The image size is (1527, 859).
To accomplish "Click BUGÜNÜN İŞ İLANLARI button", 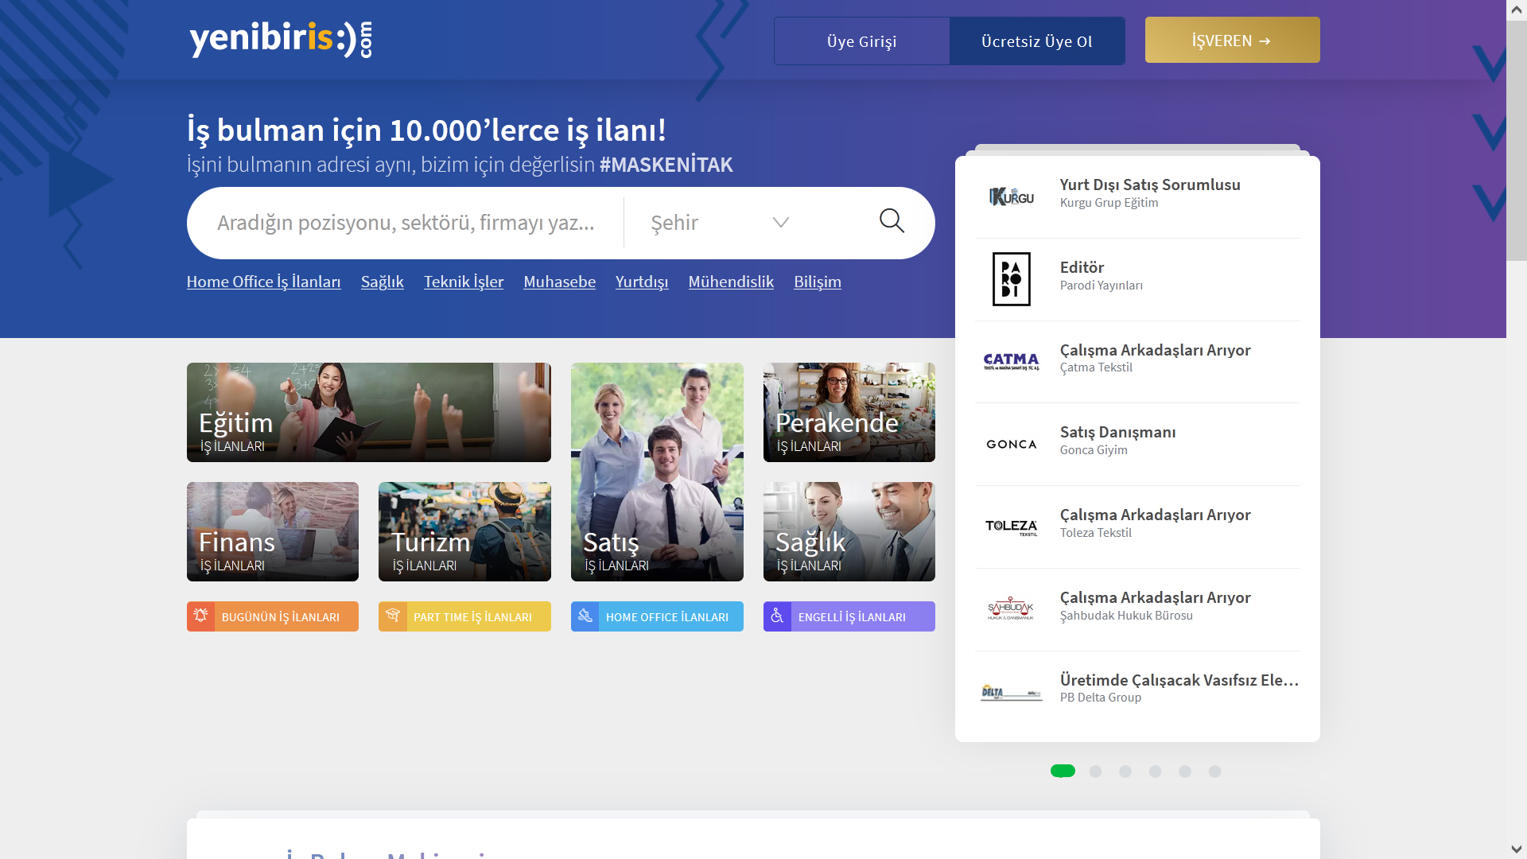I will coord(272,616).
